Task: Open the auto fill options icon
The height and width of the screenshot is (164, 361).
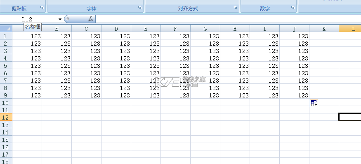Action: 314,103
